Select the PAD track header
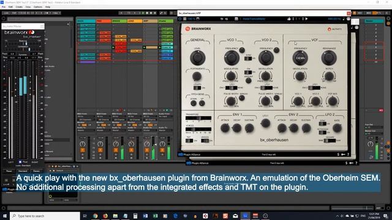Image resolution: width=392 pixels, height=220 pixels. click(x=104, y=21)
